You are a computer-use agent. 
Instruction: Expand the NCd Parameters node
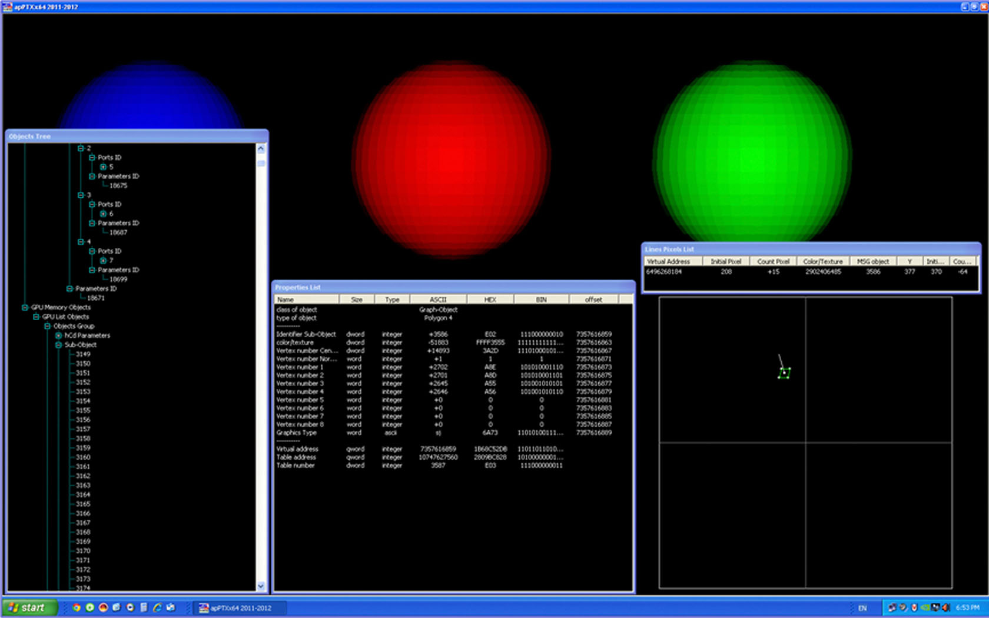(x=58, y=335)
